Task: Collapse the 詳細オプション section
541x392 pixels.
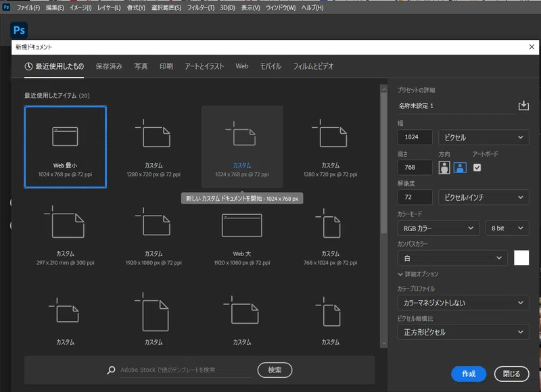Action: click(418, 274)
